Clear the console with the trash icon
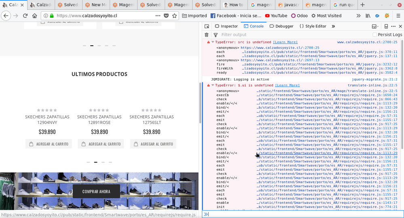This screenshot has height=218, width=404. (x=207, y=35)
